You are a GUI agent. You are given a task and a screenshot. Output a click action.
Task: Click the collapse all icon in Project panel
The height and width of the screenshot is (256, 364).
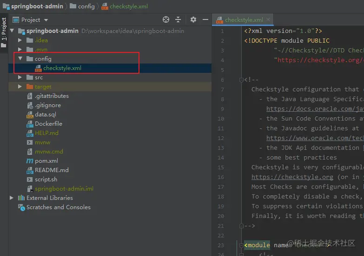click(178, 19)
